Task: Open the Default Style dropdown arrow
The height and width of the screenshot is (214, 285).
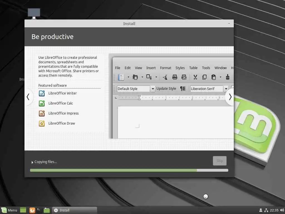Action: coord(153,89)
